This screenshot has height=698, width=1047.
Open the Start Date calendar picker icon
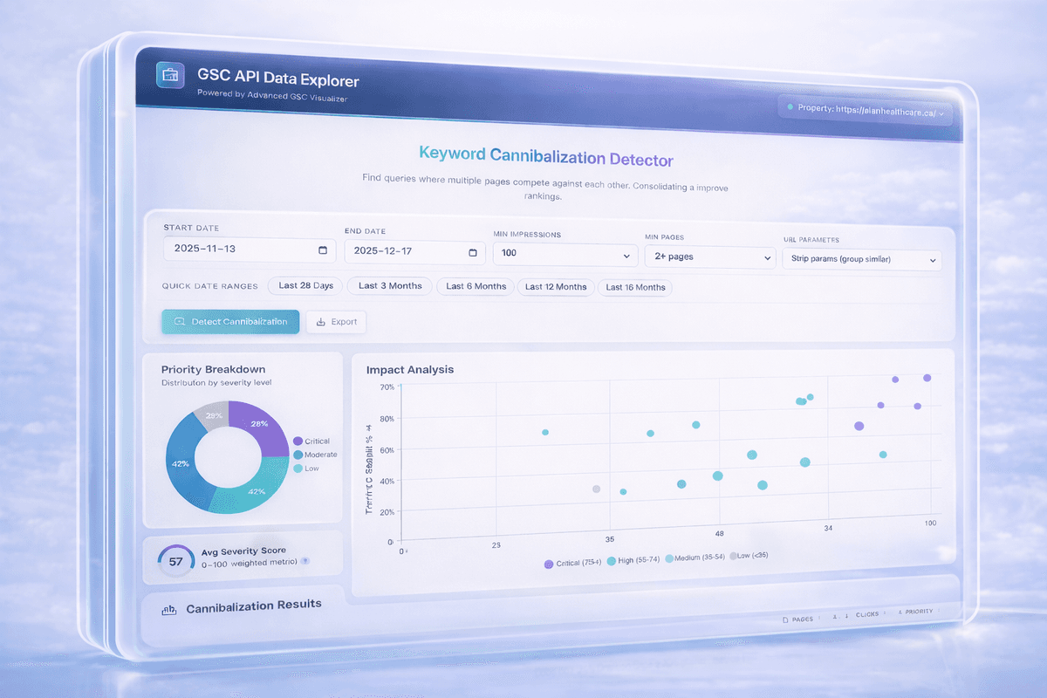pyautogui.click(x=323, y=250)
